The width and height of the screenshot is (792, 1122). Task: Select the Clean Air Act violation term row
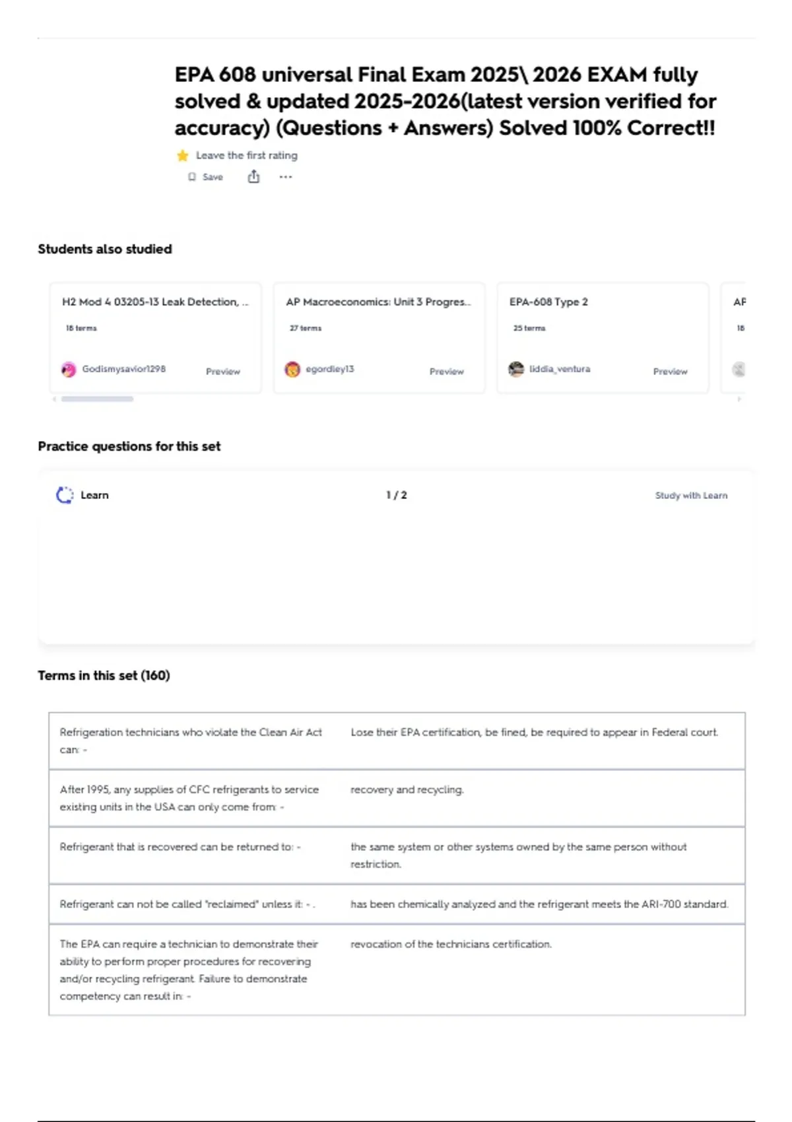pyautogui.click(x=397, y=741)
